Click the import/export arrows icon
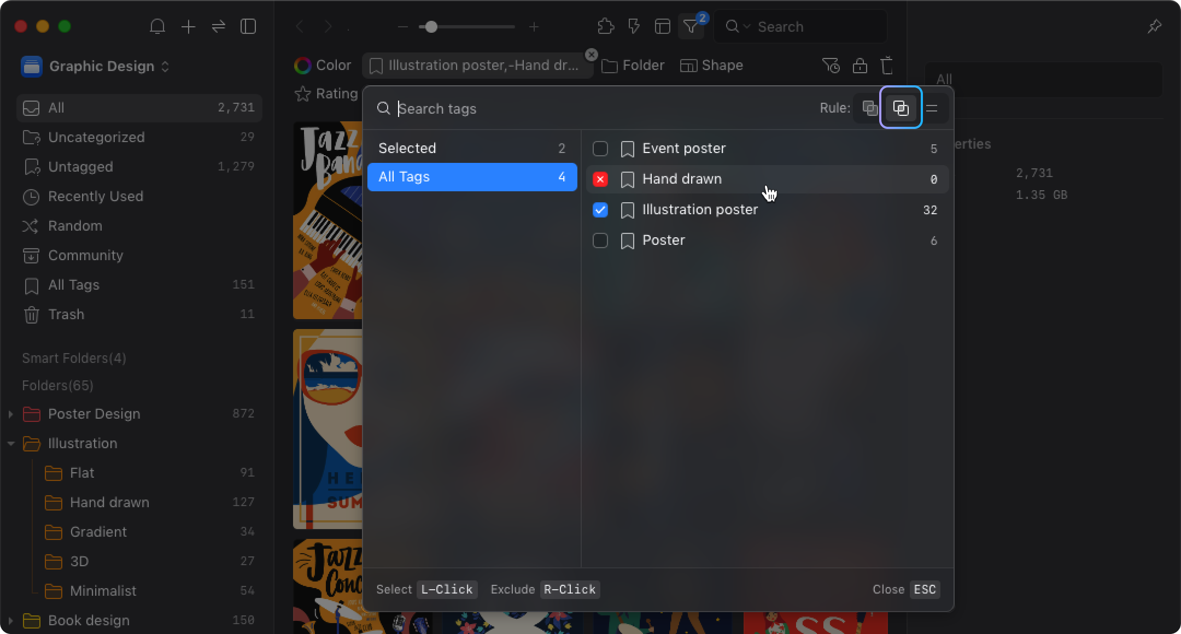 pos(219,27)
